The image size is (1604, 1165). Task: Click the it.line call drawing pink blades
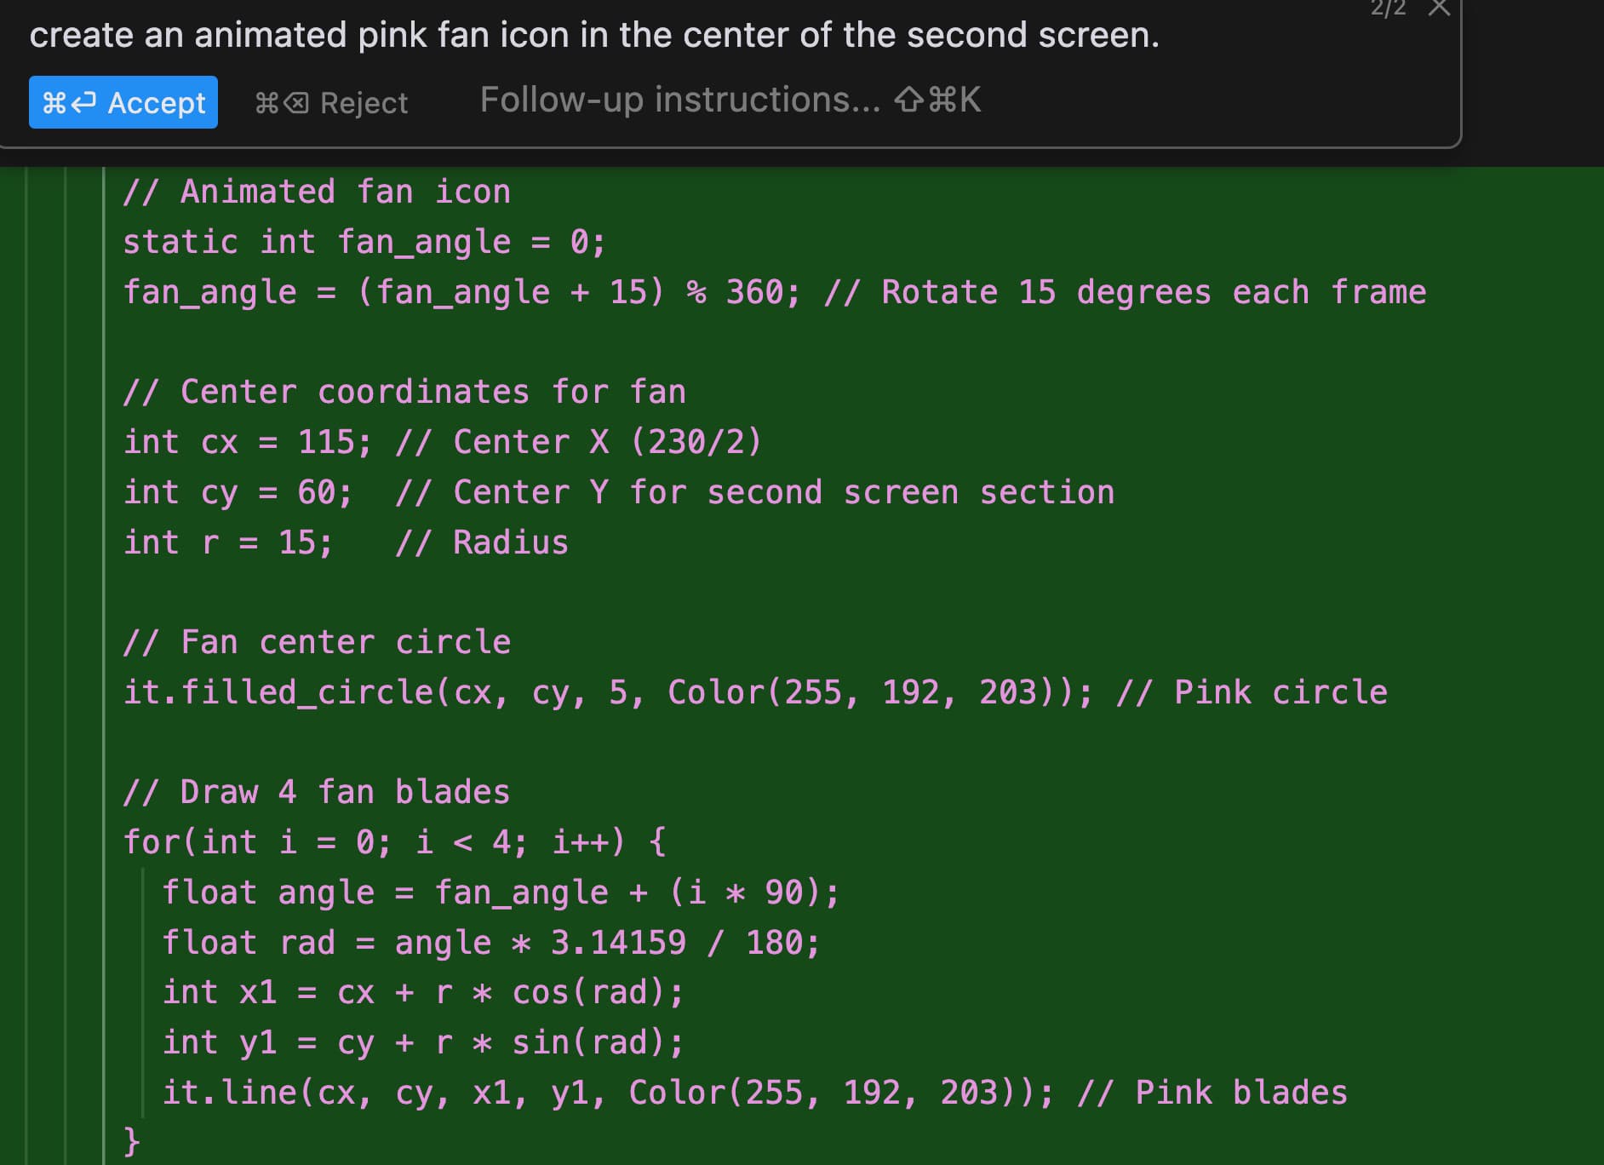click(x=607, y=1093)
